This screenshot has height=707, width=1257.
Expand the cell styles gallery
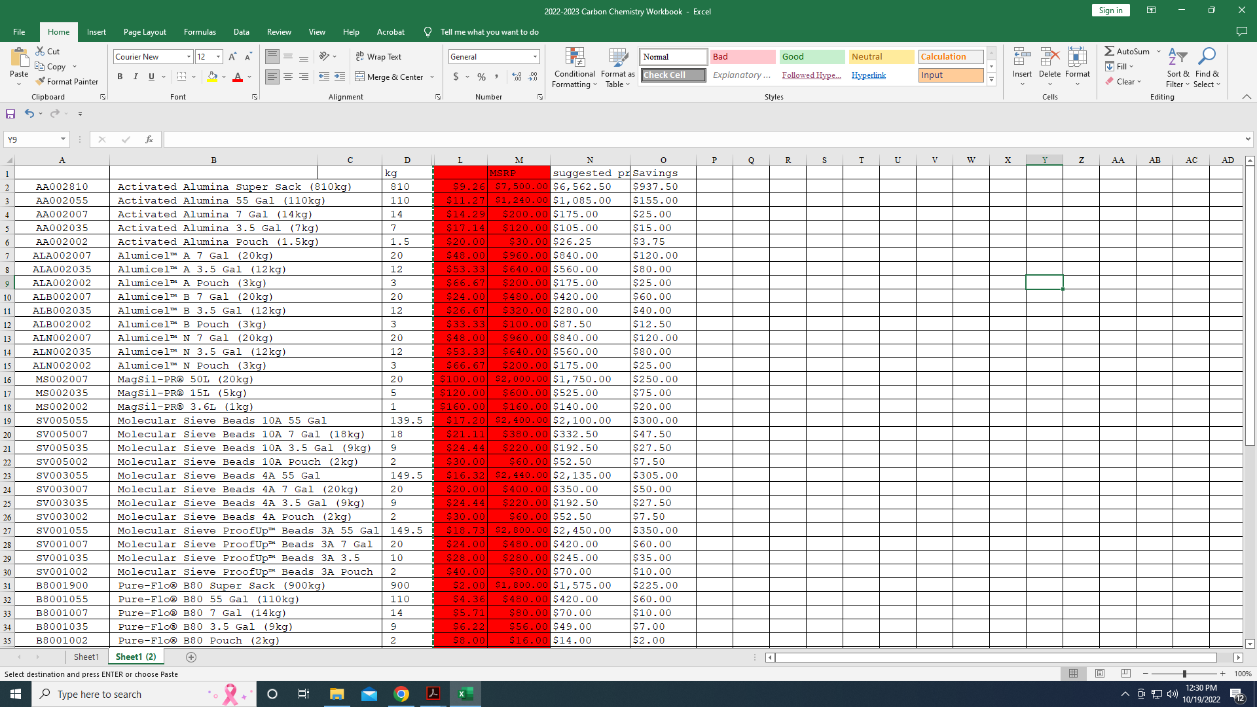point(991,80)
